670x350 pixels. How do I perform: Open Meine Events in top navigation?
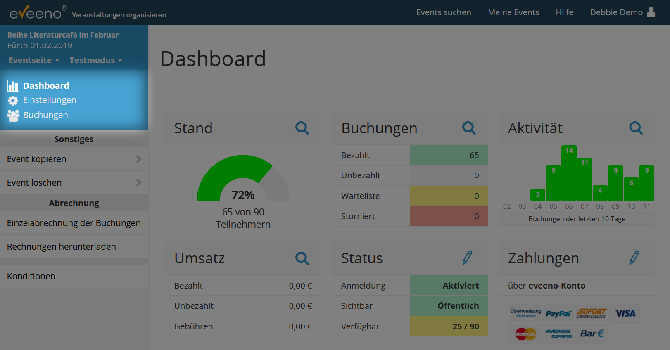tap(513, 12)
